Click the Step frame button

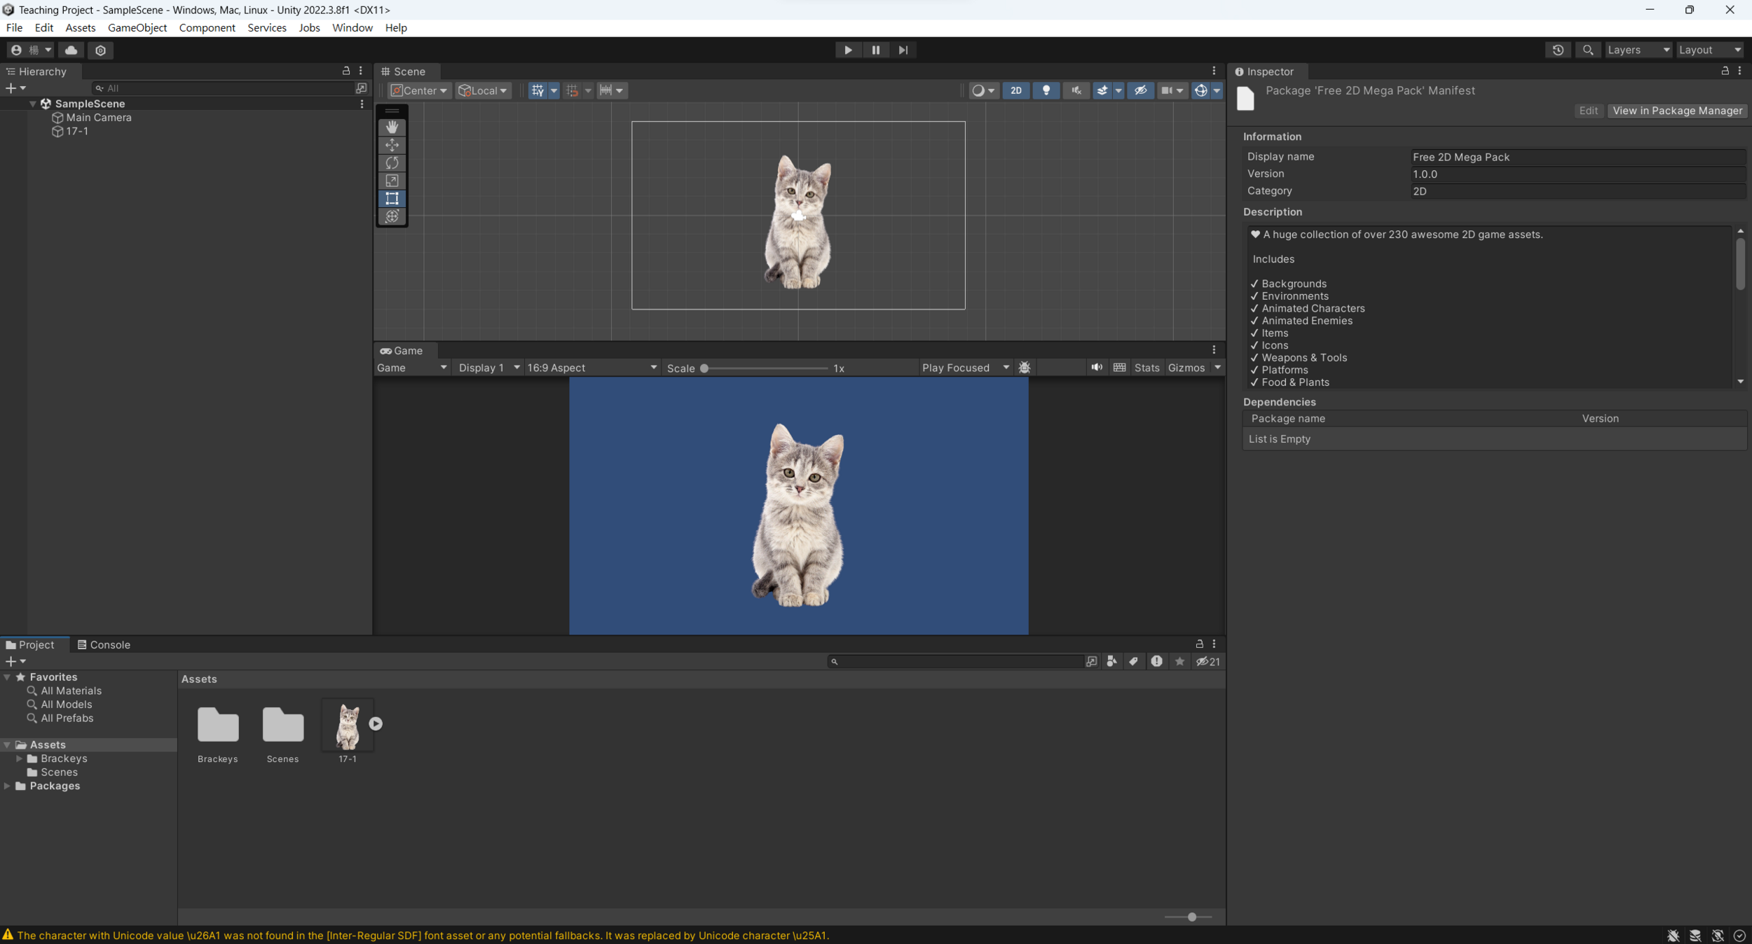pos(903,50)
